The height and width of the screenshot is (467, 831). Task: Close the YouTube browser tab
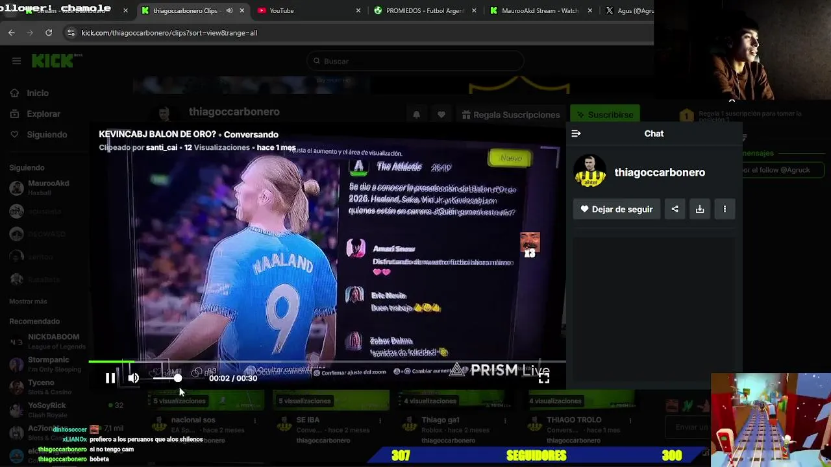pos(358,10)
